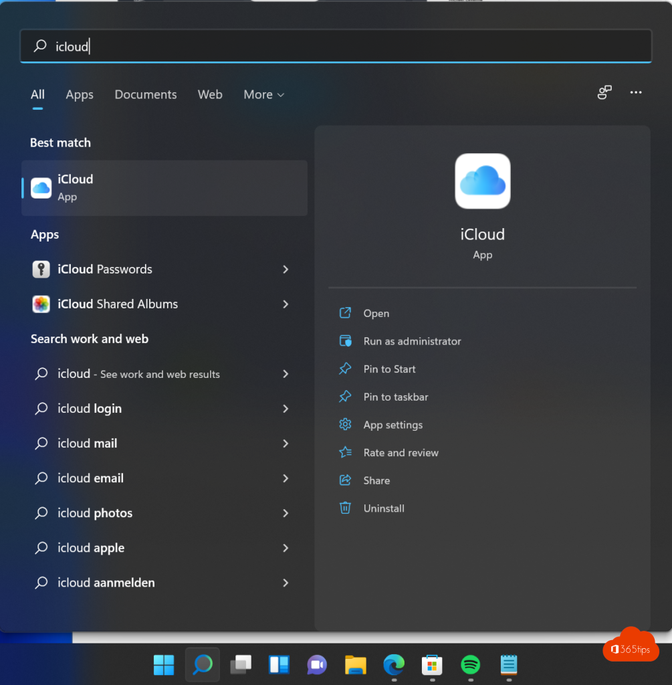Launch Microsoft Edge from the taskbar

[x=394, y=664]
